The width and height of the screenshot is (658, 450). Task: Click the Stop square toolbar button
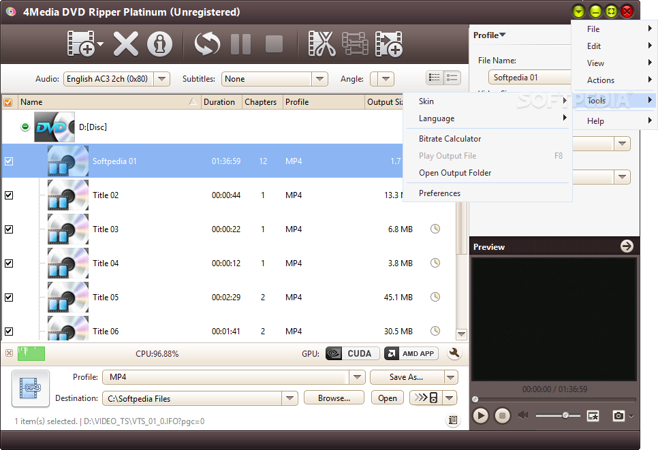274,44
